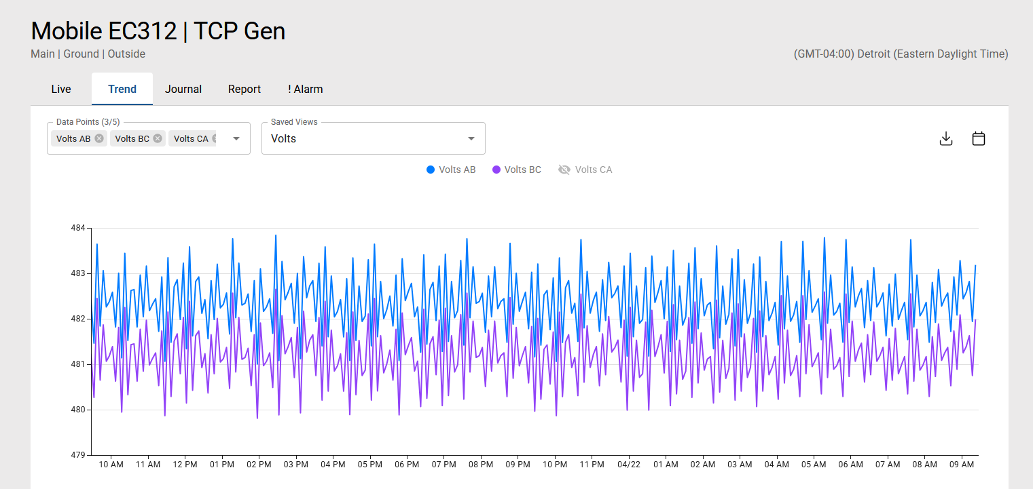Image resolution: width=1033 pixels, height=489 pixels.
Task: Go to the Report tab
Action: 244,89
